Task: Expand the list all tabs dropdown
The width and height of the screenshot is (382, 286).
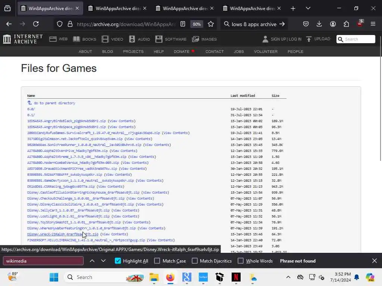Action: point(308,9)
